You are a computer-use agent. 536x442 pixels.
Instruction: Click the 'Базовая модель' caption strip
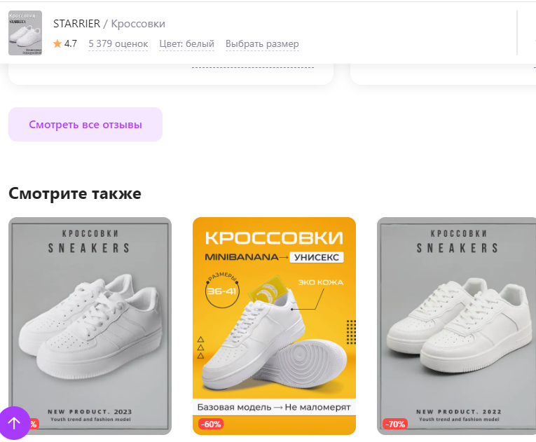tap(274, 407)
